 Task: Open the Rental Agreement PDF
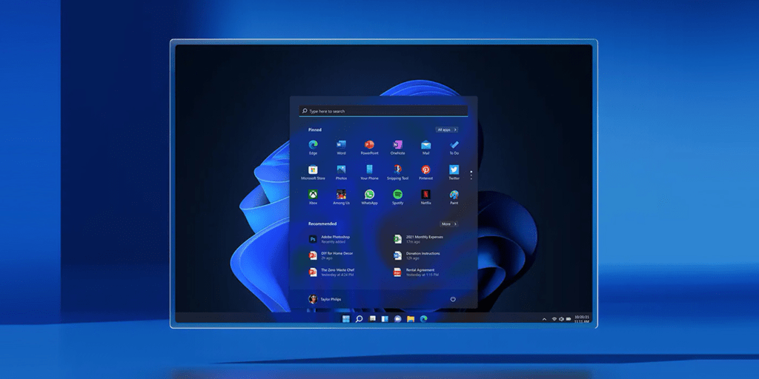417,272
